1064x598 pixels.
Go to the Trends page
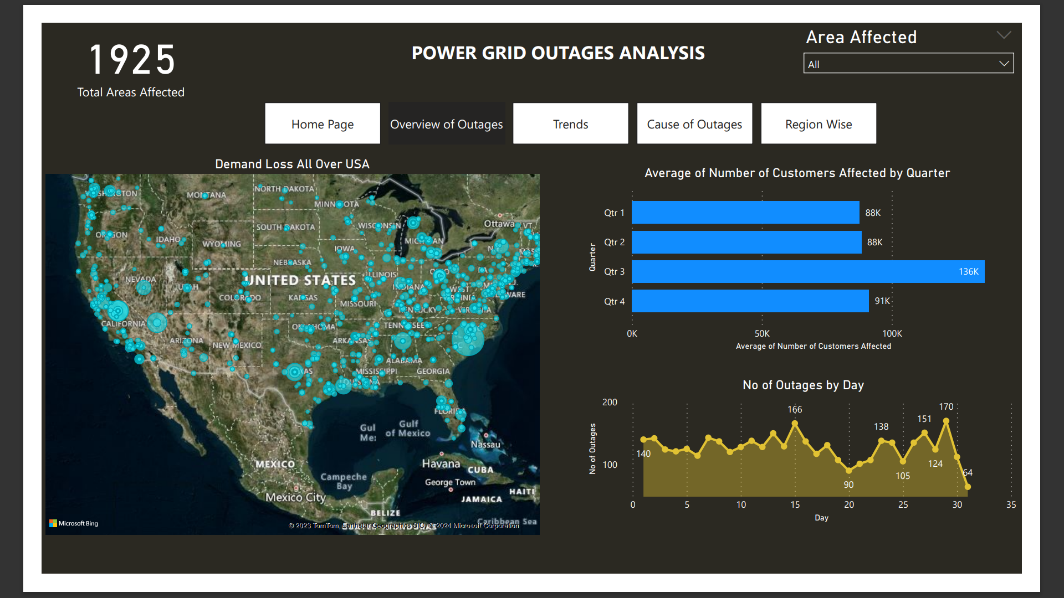570,124
